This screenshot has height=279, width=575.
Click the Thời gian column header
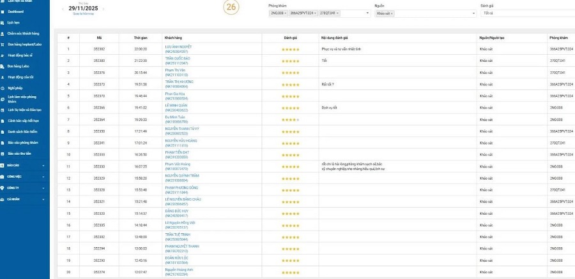point(141,38)
